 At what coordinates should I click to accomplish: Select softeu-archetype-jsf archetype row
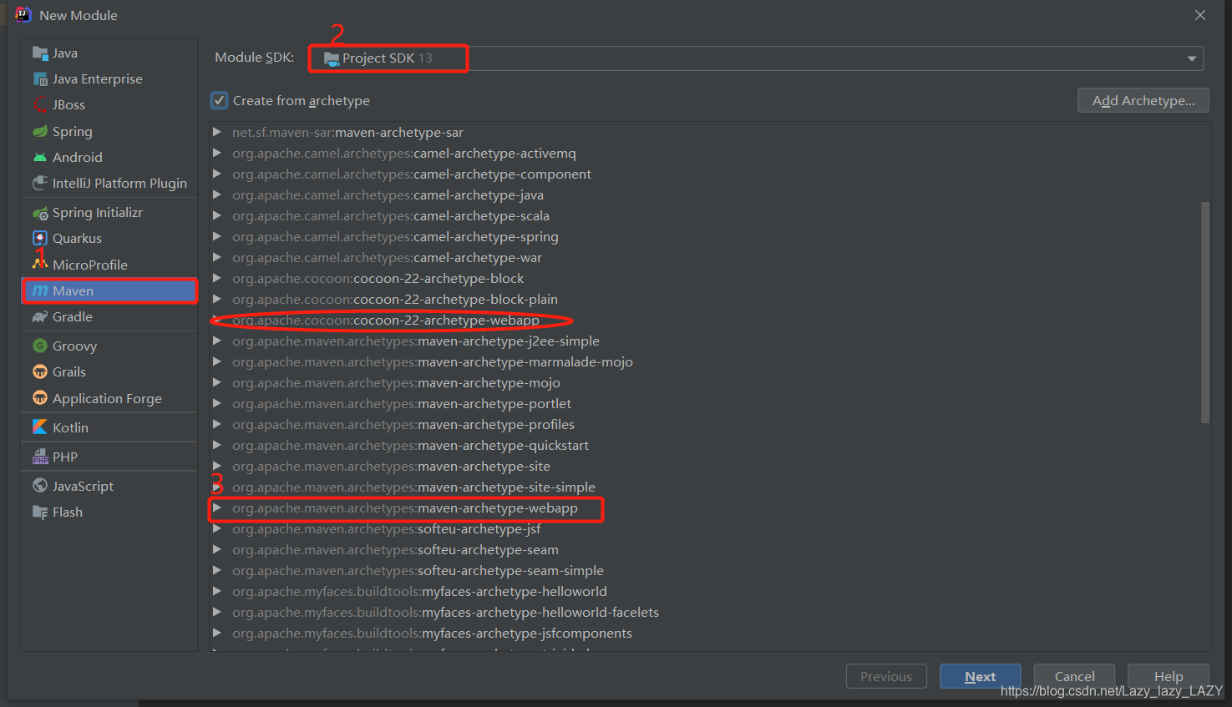coord(710,528)
